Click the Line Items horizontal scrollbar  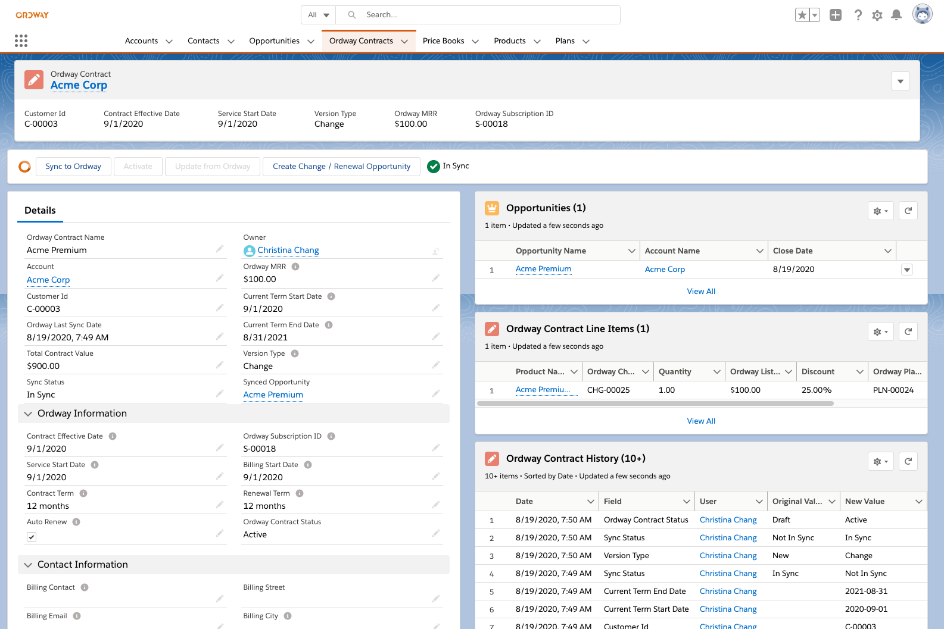point(655,403)
